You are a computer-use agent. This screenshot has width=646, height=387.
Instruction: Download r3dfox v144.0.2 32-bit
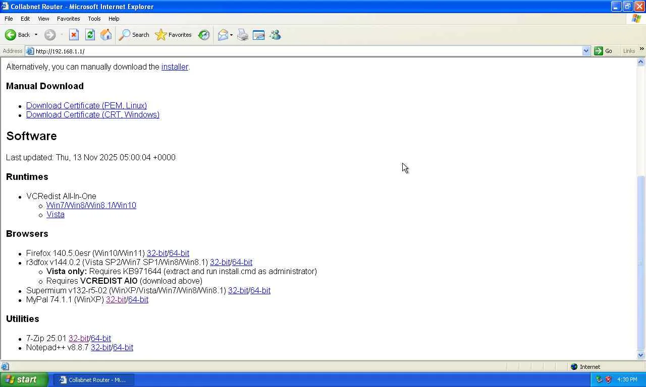pos(220,262)
